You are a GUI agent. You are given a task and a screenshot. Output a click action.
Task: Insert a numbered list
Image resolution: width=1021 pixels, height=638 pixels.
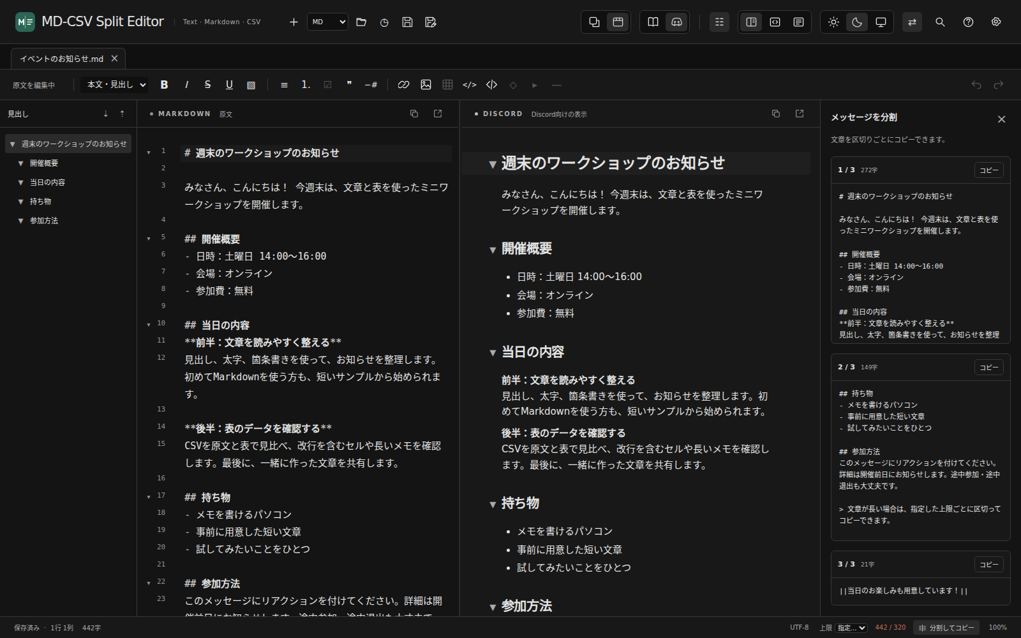[306, 85]
